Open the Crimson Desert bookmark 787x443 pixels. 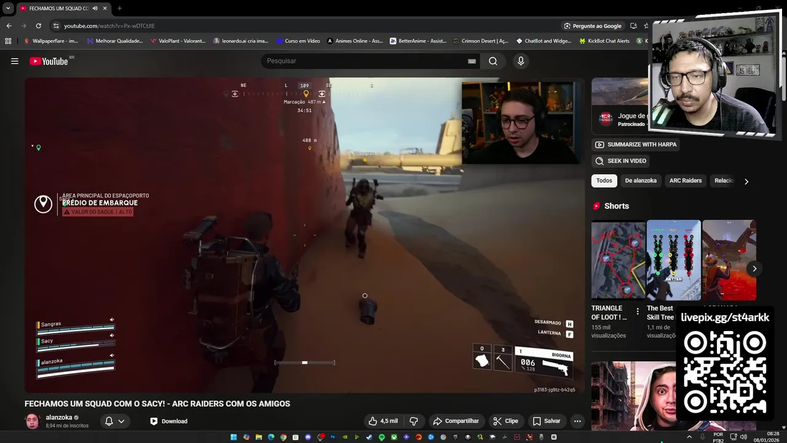(x=481, y=41)
